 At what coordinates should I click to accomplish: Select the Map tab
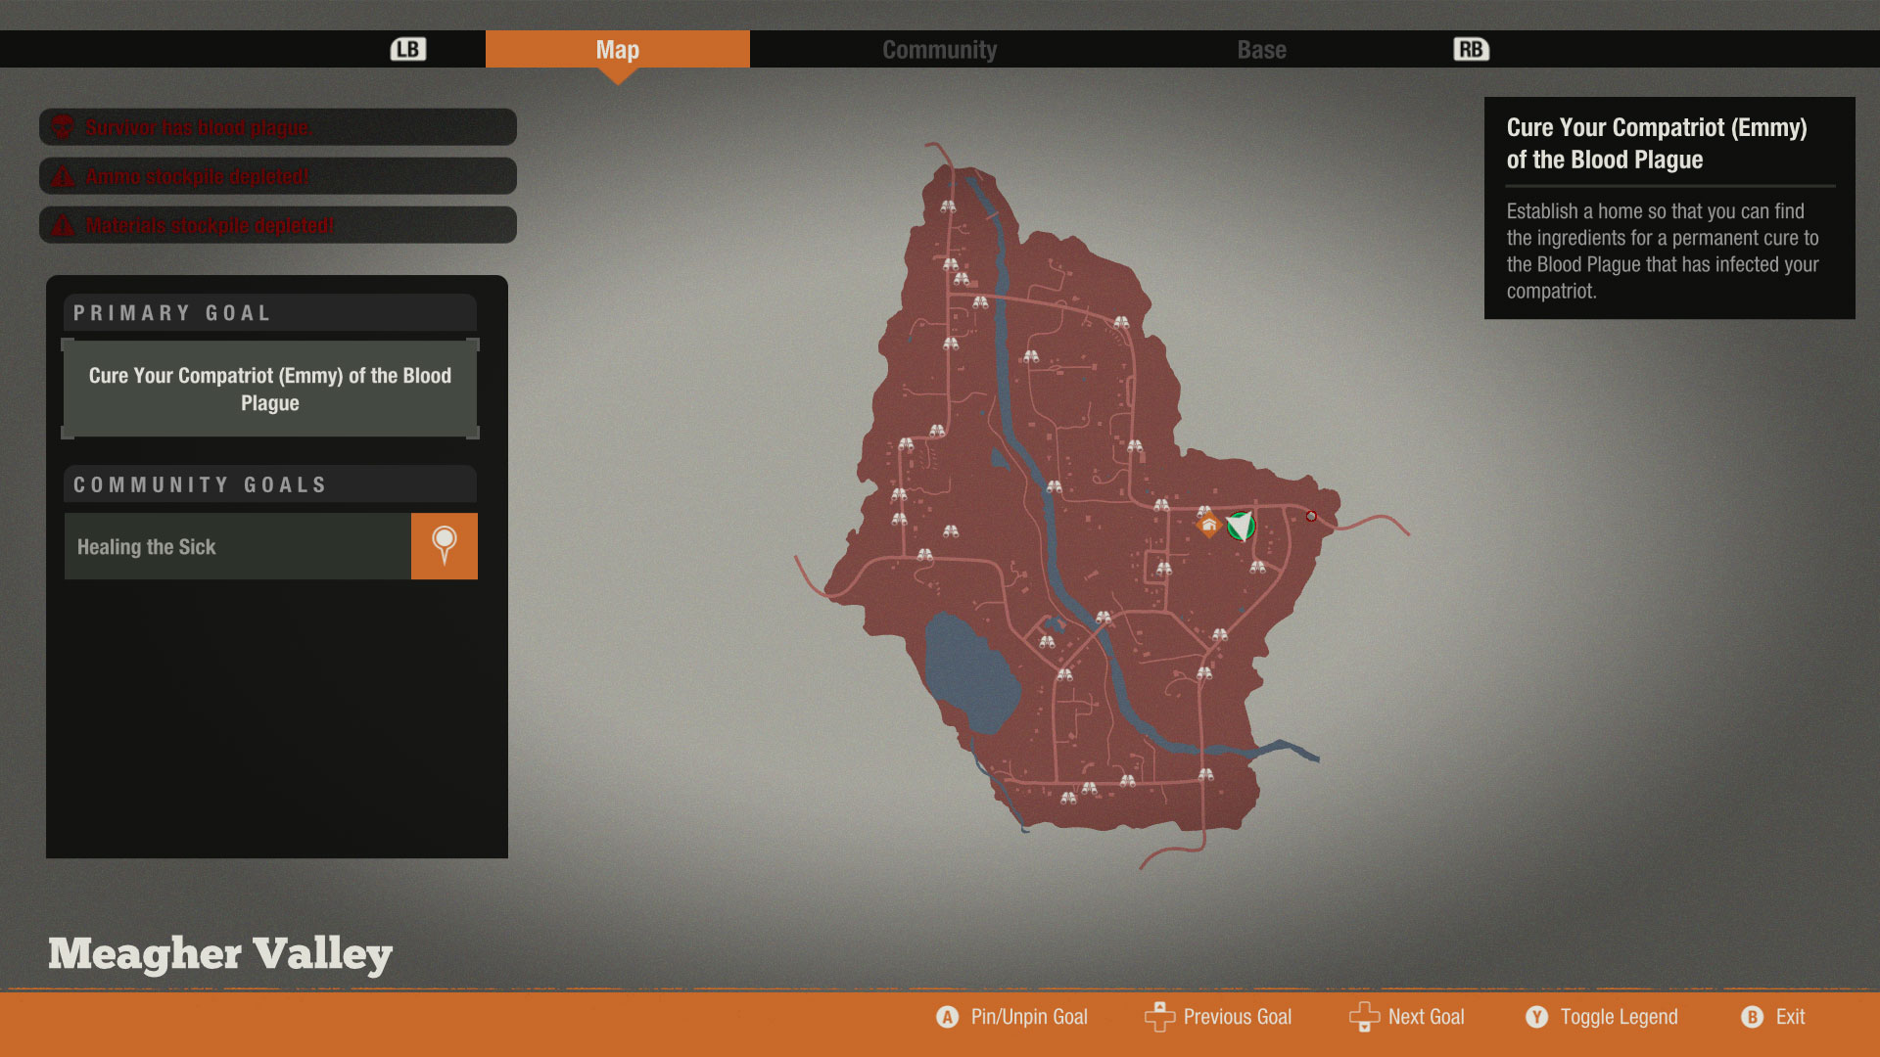click(x=617, y=50)
